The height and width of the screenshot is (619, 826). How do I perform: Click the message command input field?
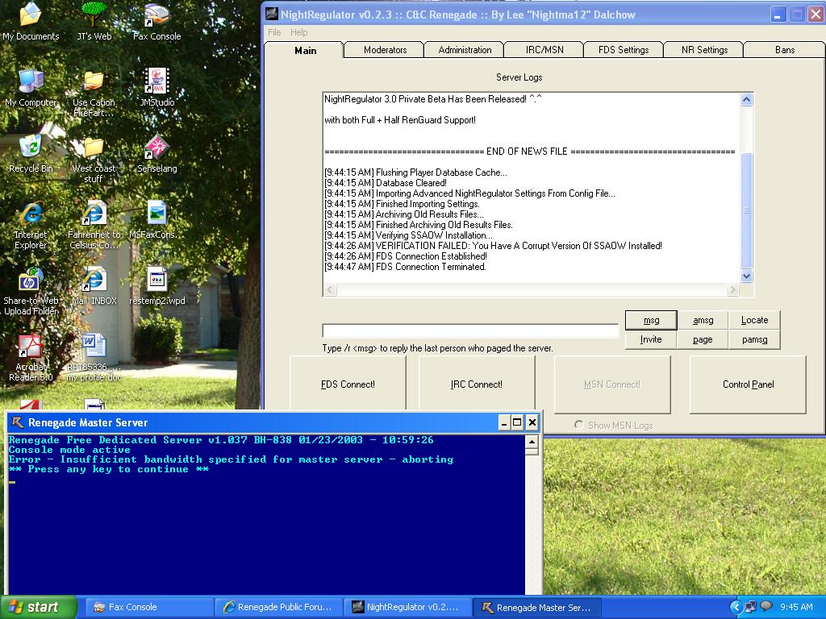(469, 330)
